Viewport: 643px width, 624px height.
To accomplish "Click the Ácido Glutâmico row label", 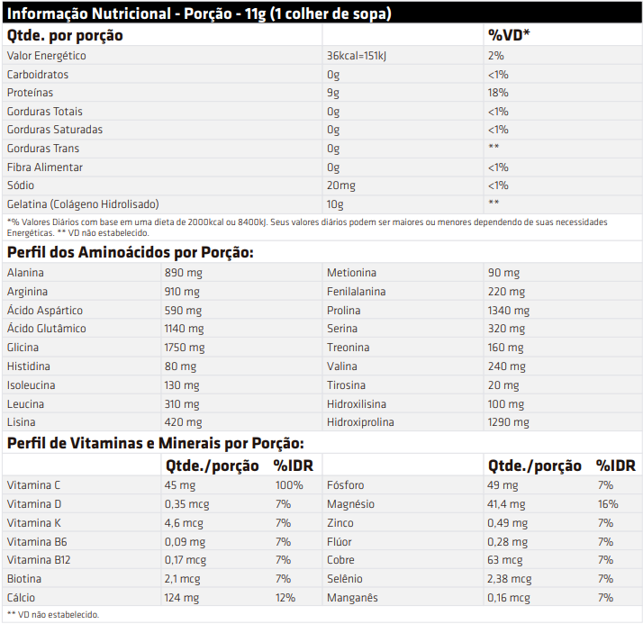I will click(47, 329).
